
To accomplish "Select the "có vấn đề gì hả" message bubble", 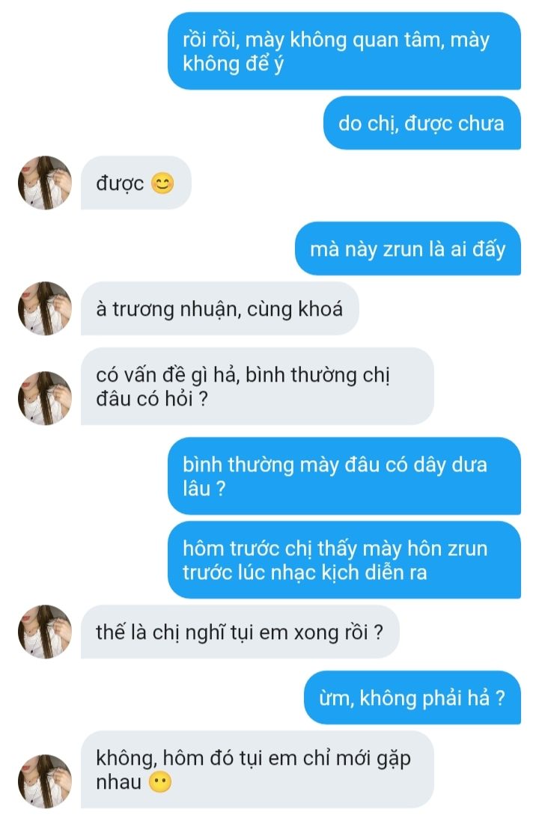I will point(258,386).
